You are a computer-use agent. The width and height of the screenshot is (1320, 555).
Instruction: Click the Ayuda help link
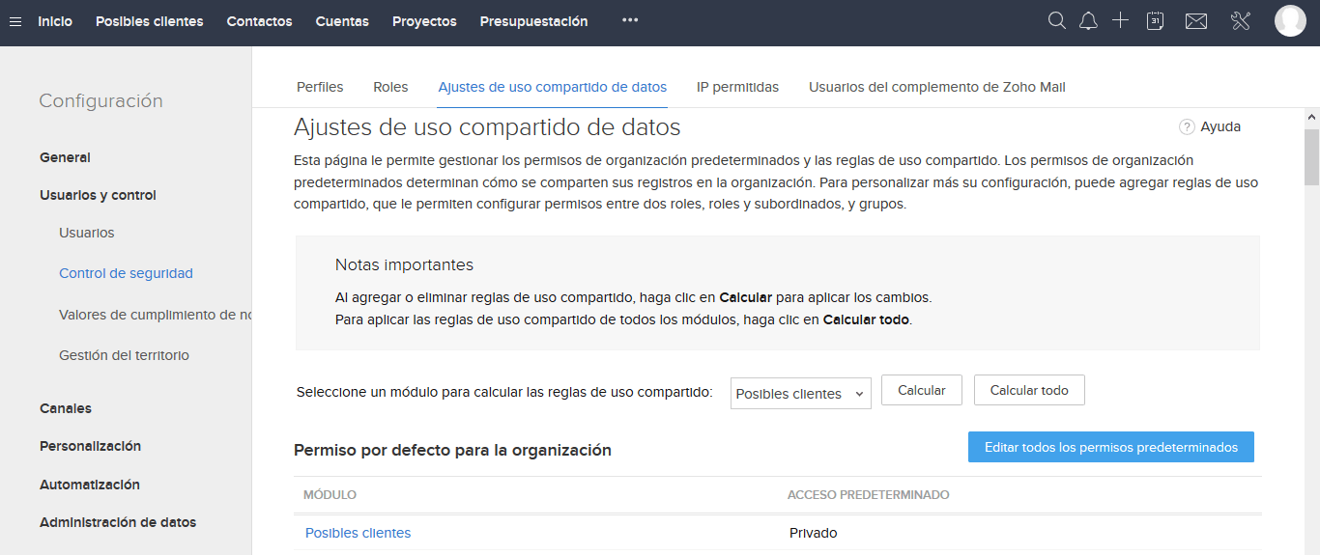1220,126
